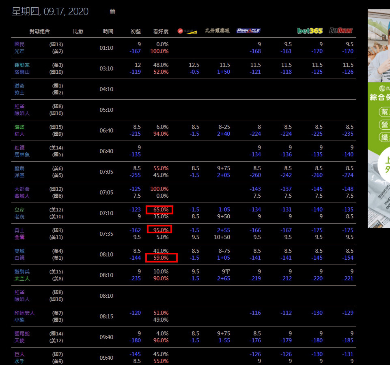390x365 pixels.
Task: Open the 響尾蛇 team link
Action: tap(22, 333)
